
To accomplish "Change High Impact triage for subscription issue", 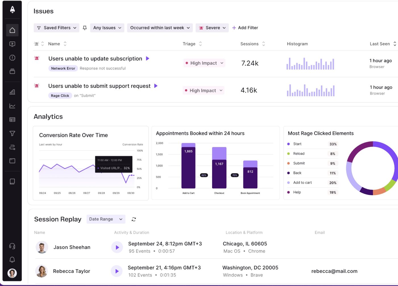I will tap(204, 63).
